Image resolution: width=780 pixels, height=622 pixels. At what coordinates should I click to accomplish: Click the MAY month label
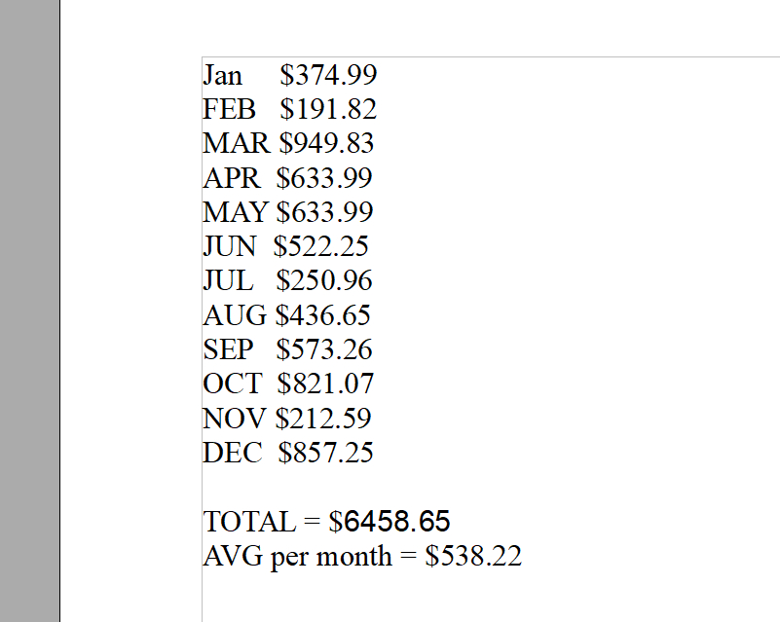coord(236,212)
